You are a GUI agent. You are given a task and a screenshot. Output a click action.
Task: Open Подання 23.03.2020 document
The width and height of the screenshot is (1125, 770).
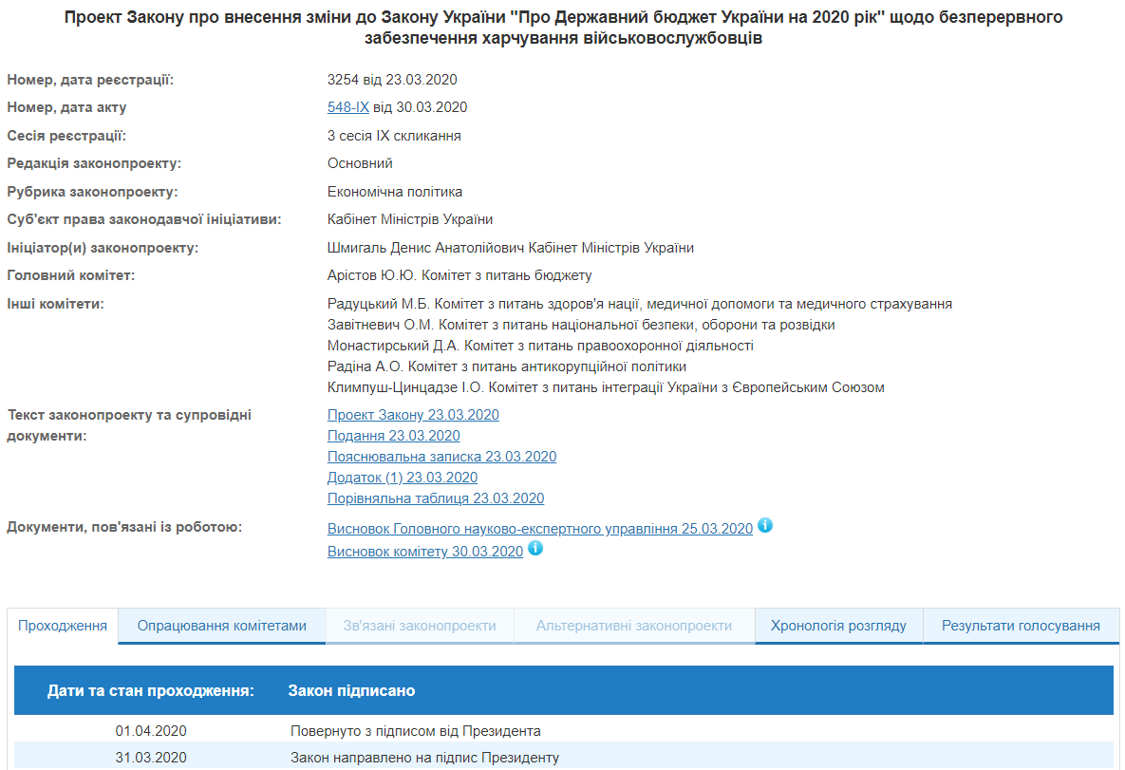[x=393, y=436]
